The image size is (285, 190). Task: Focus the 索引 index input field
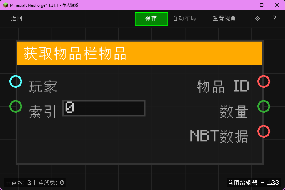(x=104, y=108)
